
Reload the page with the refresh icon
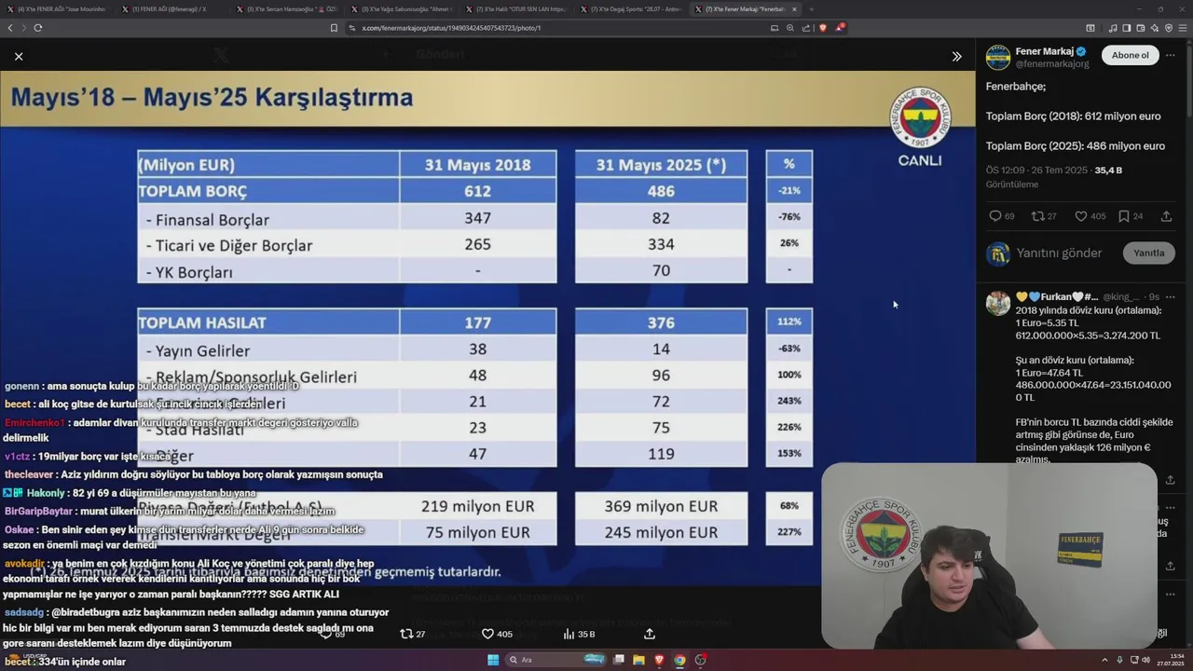pos(37,28)
